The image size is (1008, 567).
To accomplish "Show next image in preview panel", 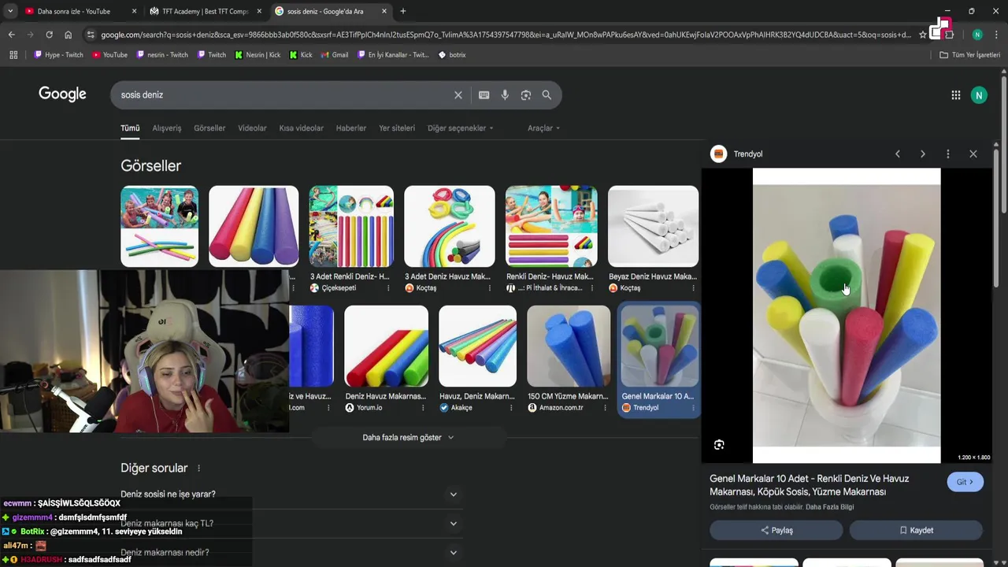I will (922, 154).
